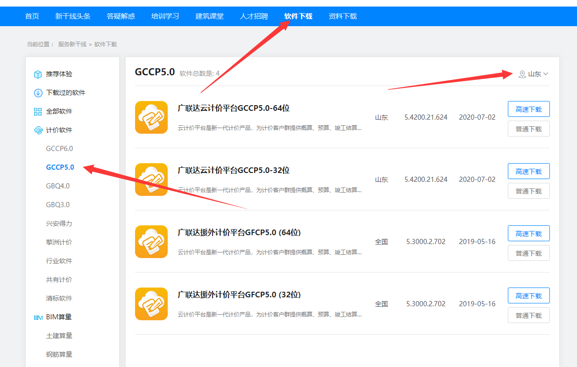The image size is (577, 367).
Task: Click the date 2019-05-16 on GFCP5.0 (64位) row
Action: pos(477,242)
